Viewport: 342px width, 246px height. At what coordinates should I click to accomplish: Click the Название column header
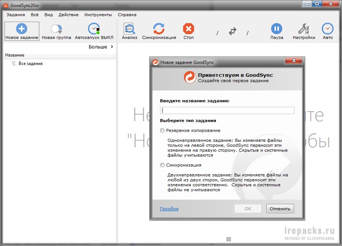pos(60,55)
